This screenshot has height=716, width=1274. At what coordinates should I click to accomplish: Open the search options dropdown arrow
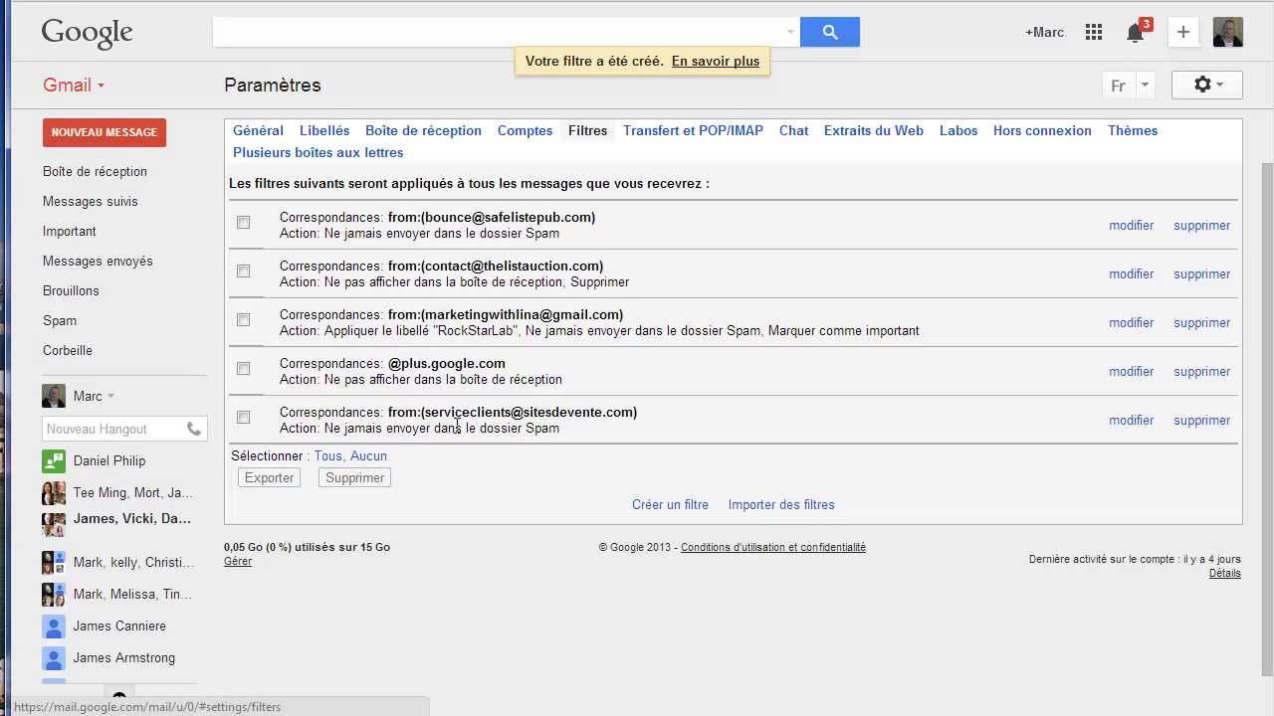point(791,32)
